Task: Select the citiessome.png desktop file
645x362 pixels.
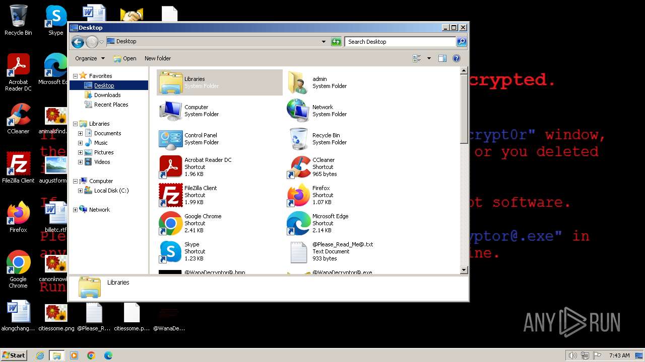Action: tap(56, 318)
